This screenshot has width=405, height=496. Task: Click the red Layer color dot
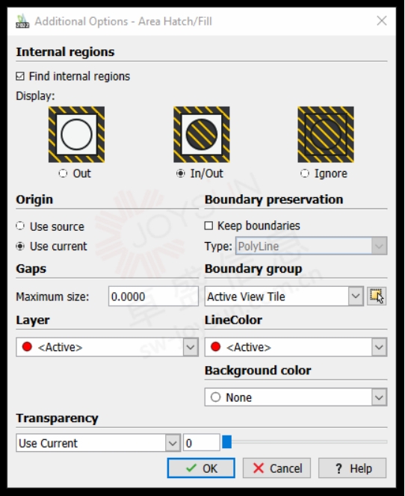point(27,347)
